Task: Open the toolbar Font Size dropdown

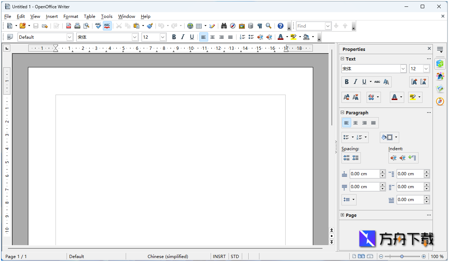Action: click(163, 37)
